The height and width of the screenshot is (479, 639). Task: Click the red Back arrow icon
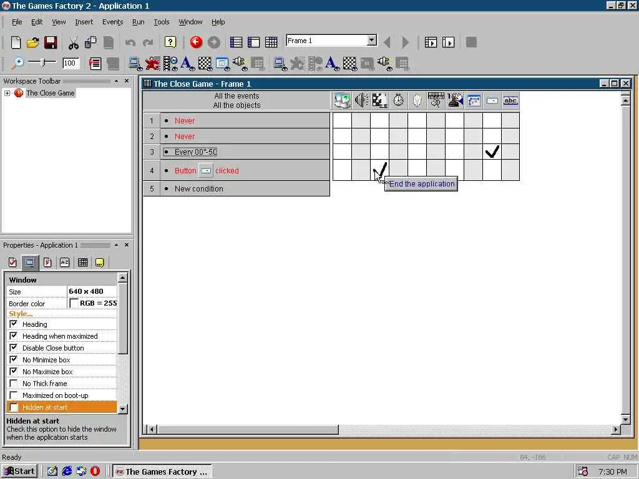(x=196, y=42)
